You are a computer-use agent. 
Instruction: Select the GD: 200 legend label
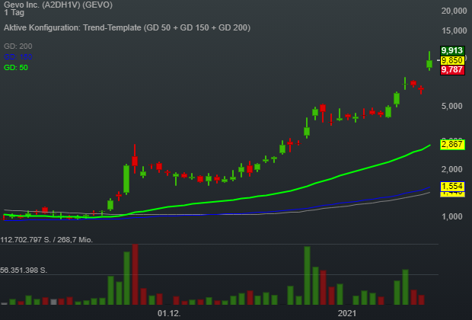(18, 46)
